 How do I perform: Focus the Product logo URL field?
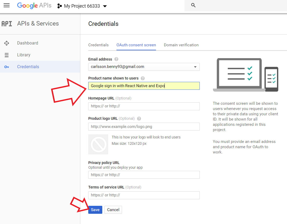[x=144, y=127]
